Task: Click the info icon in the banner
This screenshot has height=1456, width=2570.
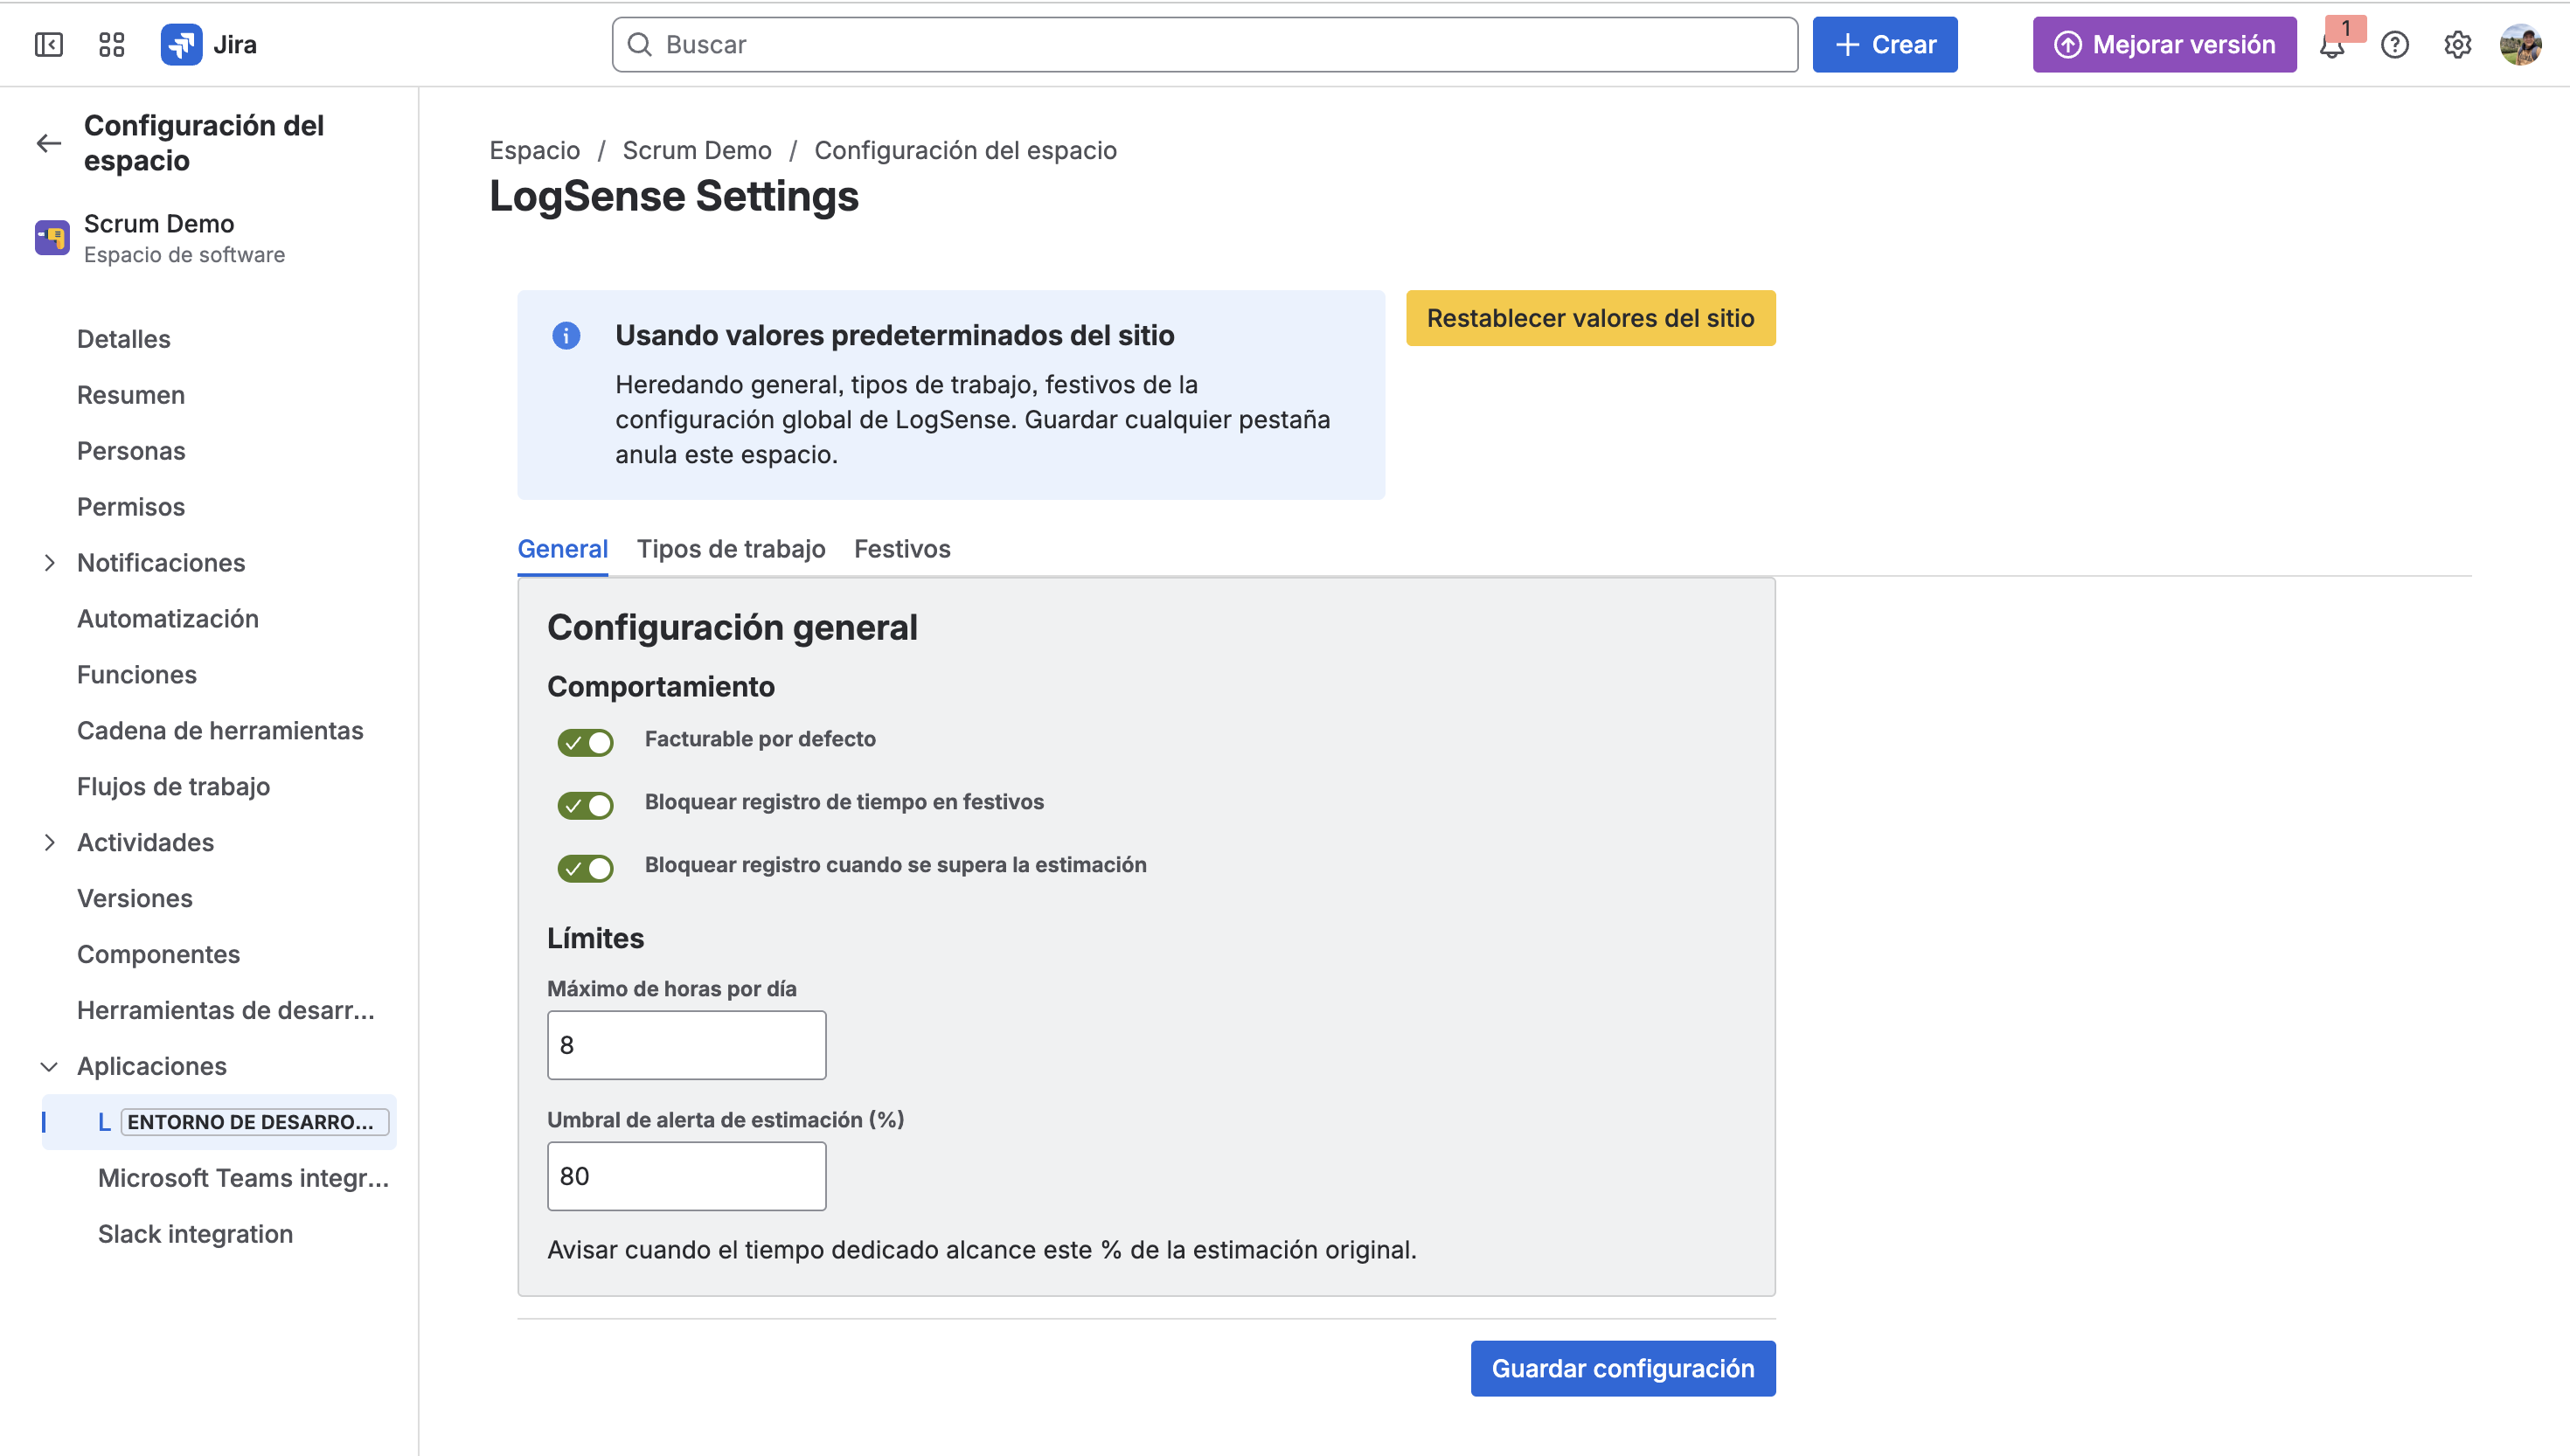Action: click(566, 335)
